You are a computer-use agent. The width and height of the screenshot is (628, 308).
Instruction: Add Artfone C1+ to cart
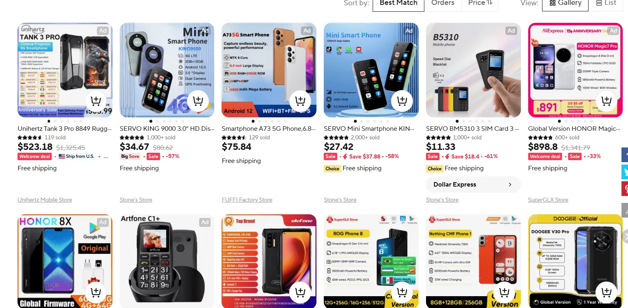[x=198, y=292]
